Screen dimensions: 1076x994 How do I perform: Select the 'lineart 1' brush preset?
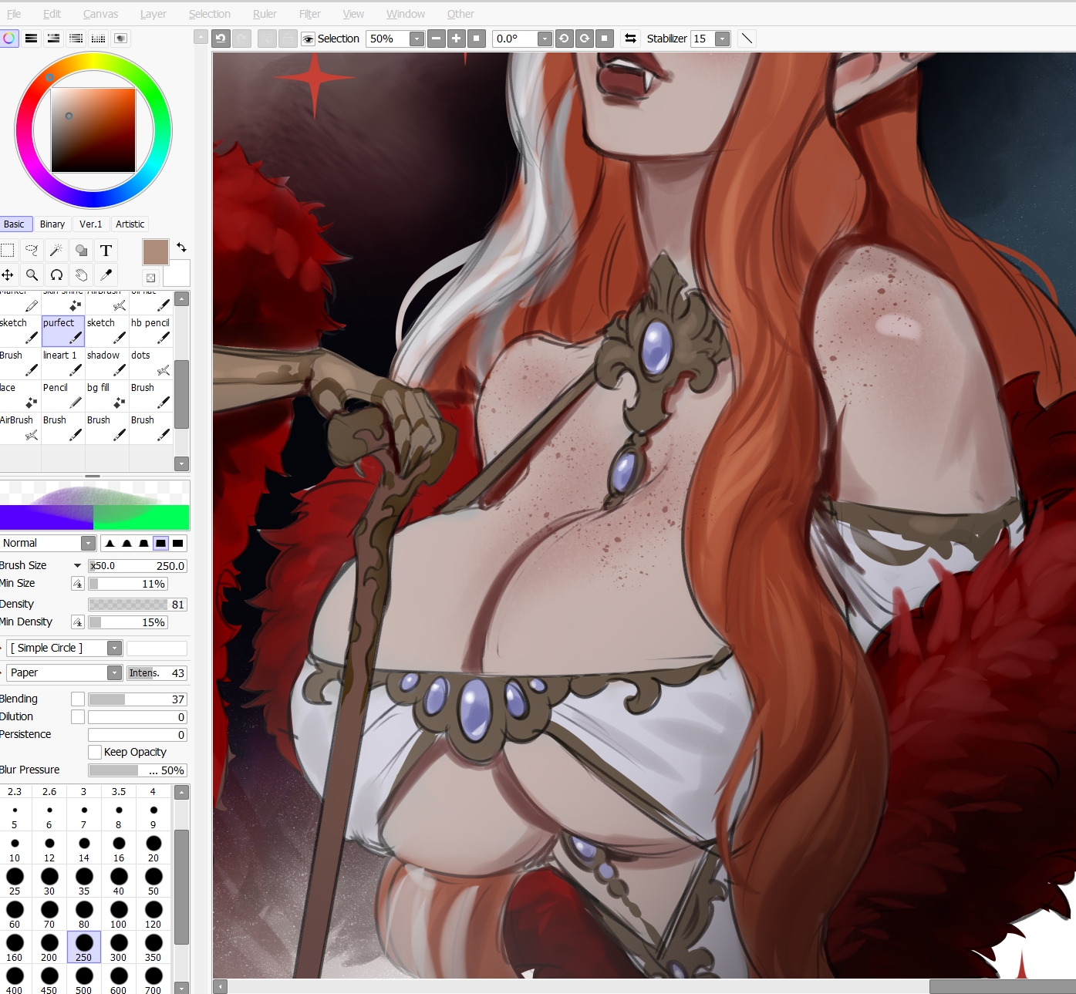[x=62, y=363]
